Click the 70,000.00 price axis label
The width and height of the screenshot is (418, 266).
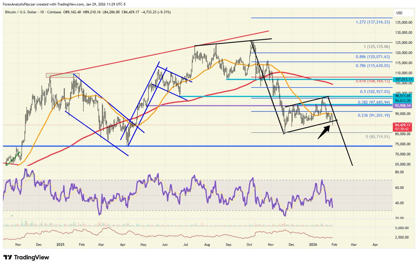tap(403, 154)
